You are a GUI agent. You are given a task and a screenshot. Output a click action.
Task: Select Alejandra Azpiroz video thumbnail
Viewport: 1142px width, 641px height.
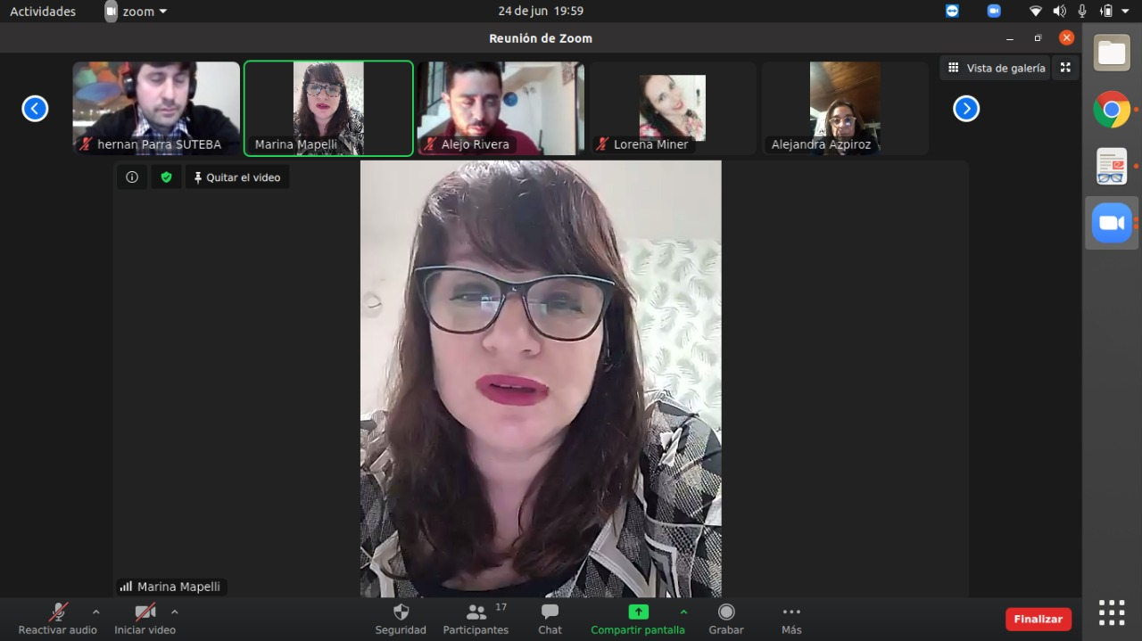pos(844,108)
